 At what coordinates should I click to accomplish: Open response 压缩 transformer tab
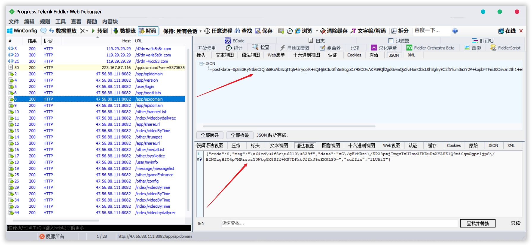point(236,145)
